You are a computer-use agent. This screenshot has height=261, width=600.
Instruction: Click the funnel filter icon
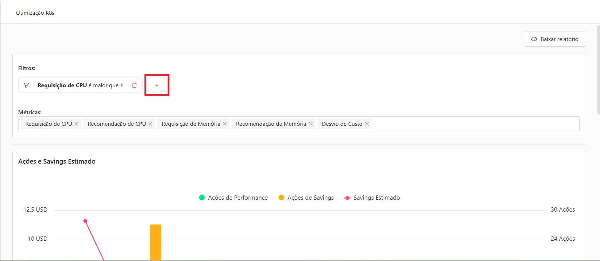pyautogui.click(x=26, y=85)
